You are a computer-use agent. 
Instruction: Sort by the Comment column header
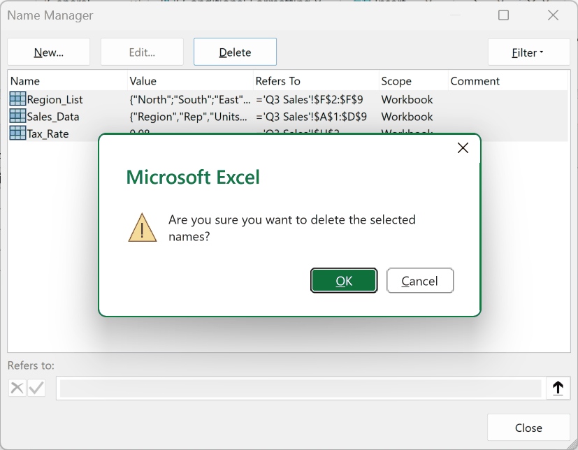[507, 81]
